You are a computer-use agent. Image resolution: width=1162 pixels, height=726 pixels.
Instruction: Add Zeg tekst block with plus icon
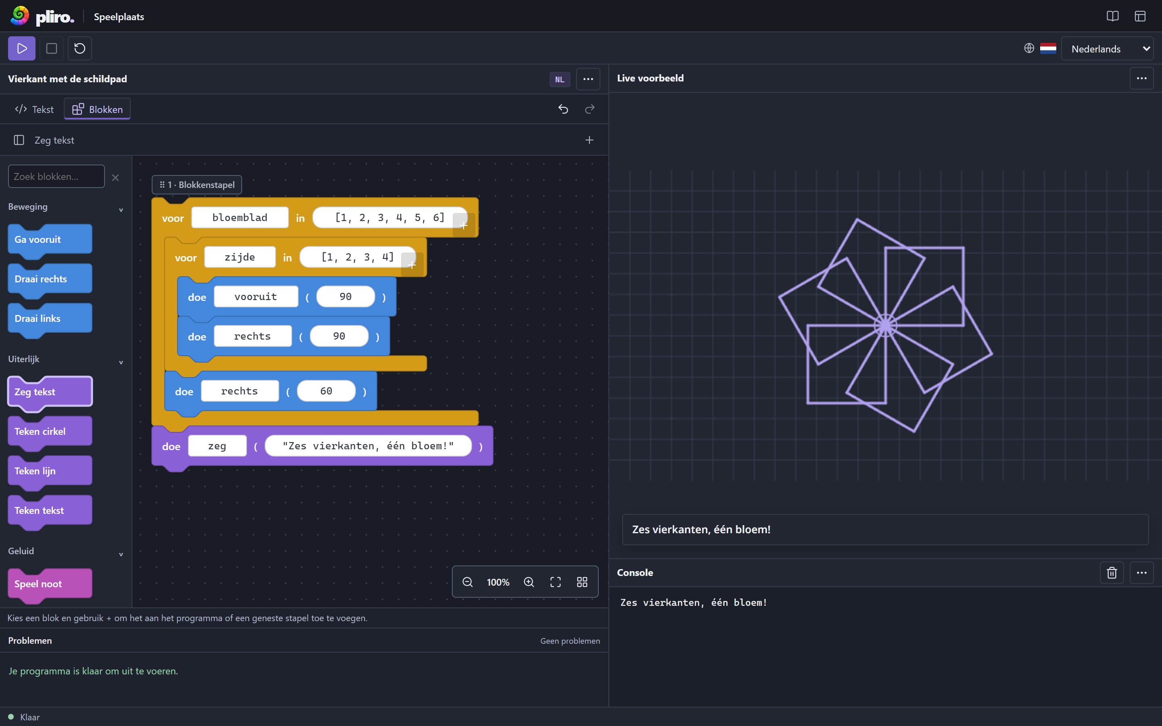tap(589, 140)
